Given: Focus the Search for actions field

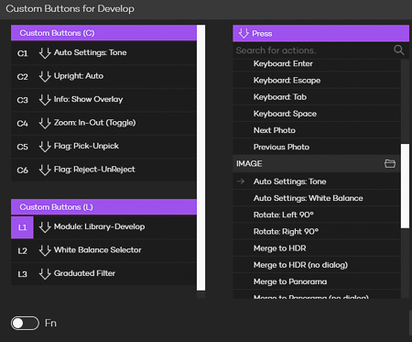Looking at the screenshot, I should click(314, 50).
